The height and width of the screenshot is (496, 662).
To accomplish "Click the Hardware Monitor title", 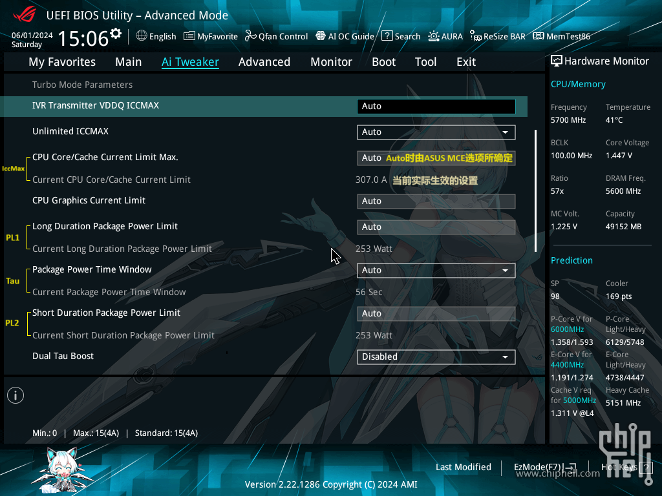I will point(606,61).
